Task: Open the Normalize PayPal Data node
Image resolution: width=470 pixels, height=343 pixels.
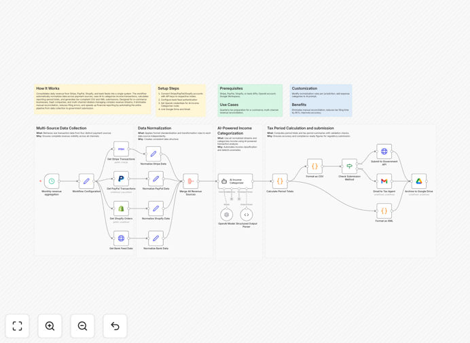Action: click(x=156, y=179)
